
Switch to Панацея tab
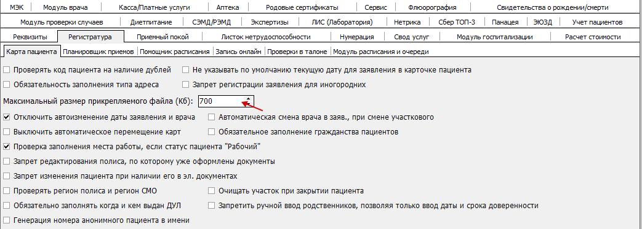coord(505,22)
